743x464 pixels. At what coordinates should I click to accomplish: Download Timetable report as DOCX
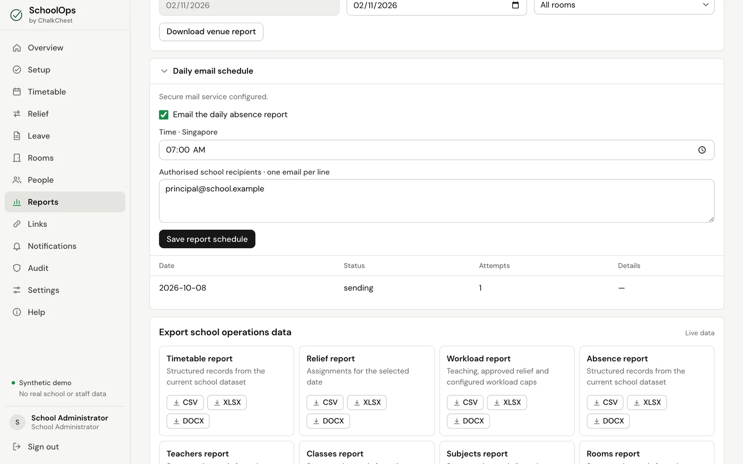pyautogui.click(x=188, y=421)
